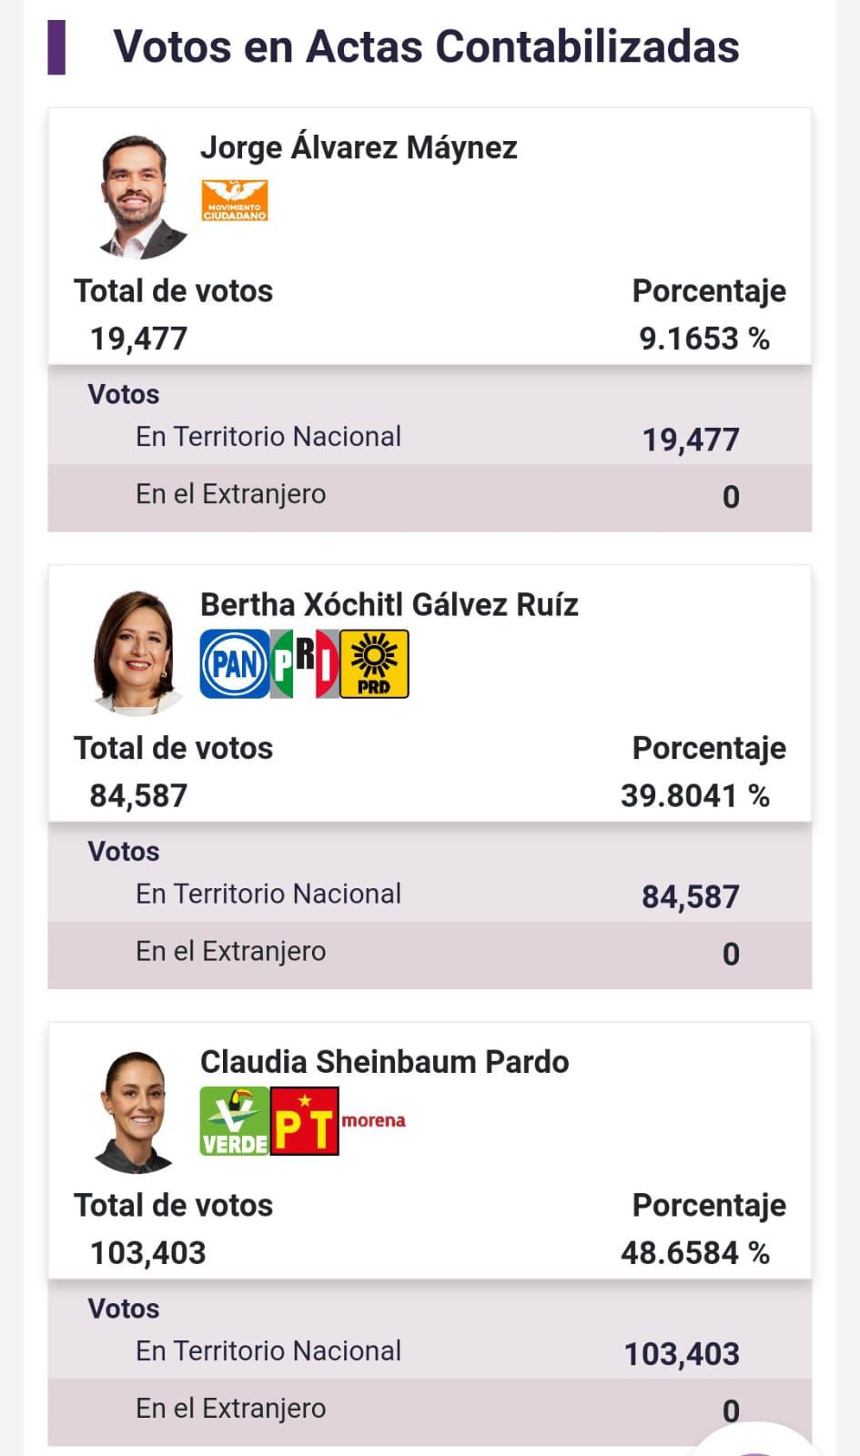Image resolution: width=860 pixels, height=1456 pixels.
Task: Click the PRI party logo
Action: coord(305,664)
